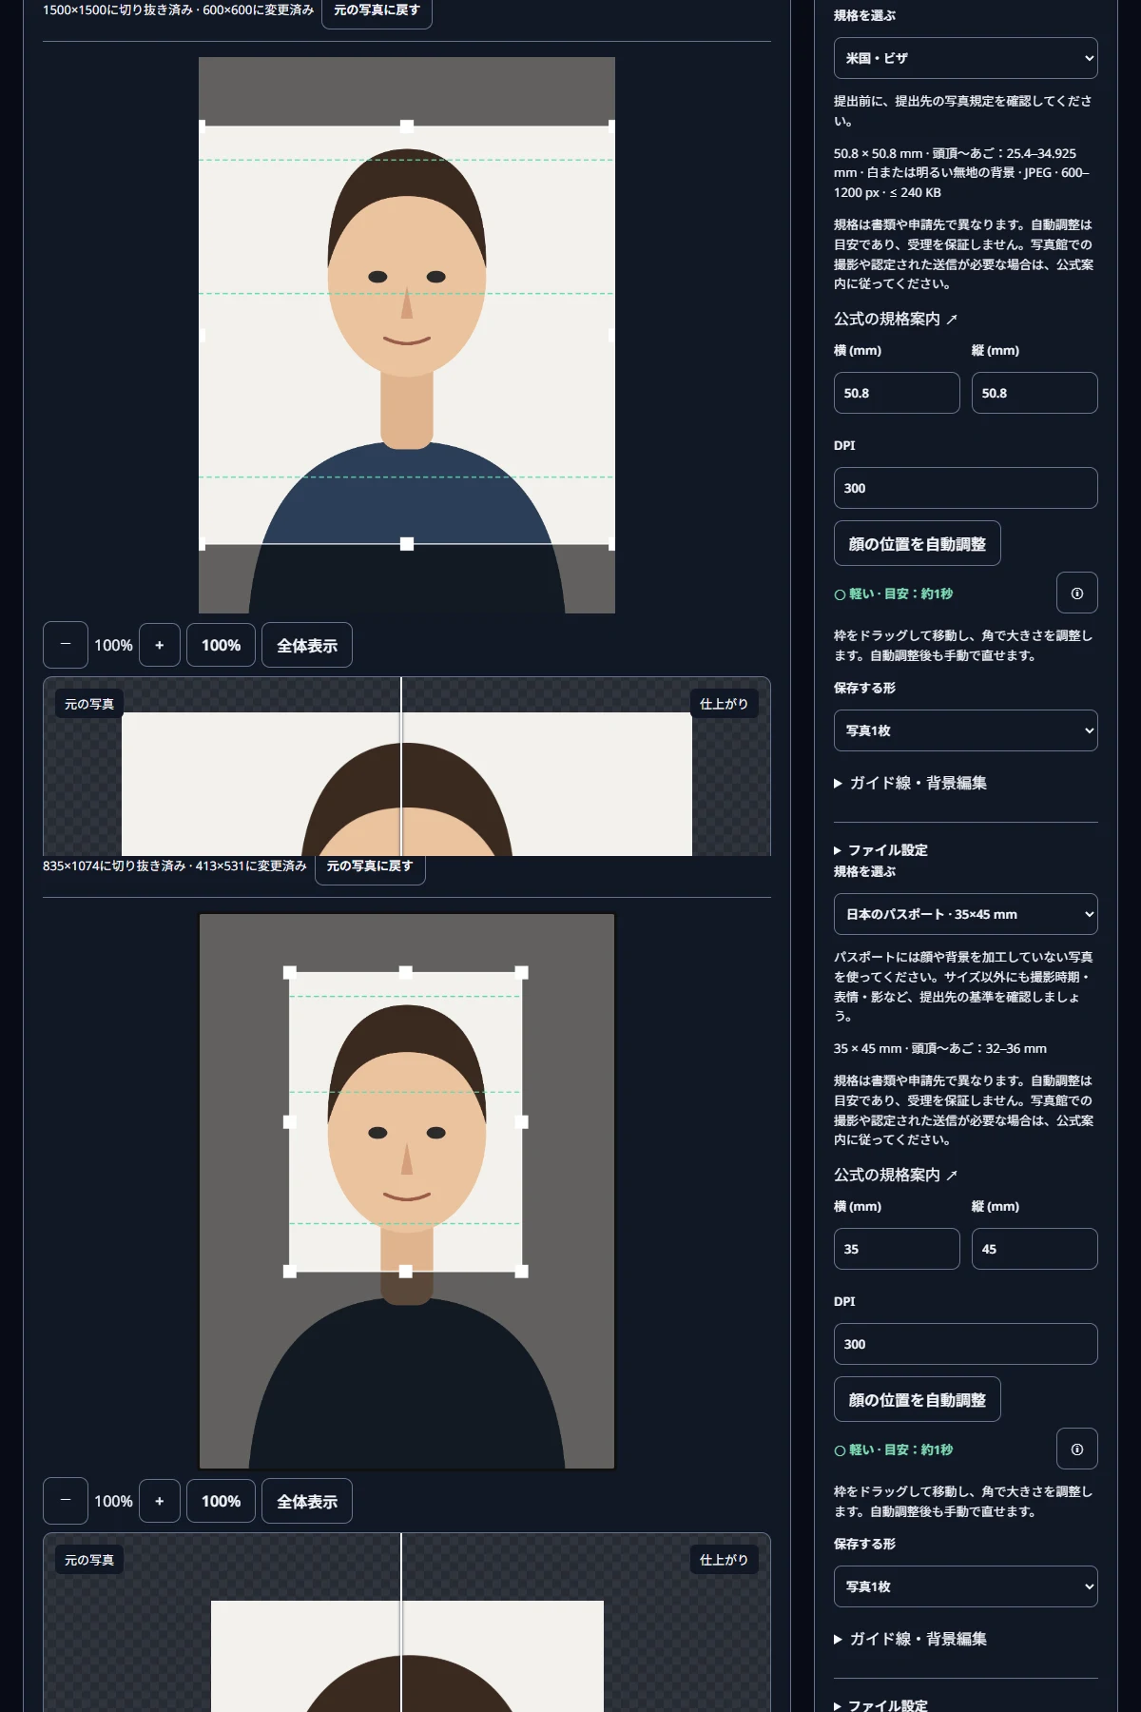
Task: Expand ガイド線・背景編集 in passport panel
Action: (910, 1639)
